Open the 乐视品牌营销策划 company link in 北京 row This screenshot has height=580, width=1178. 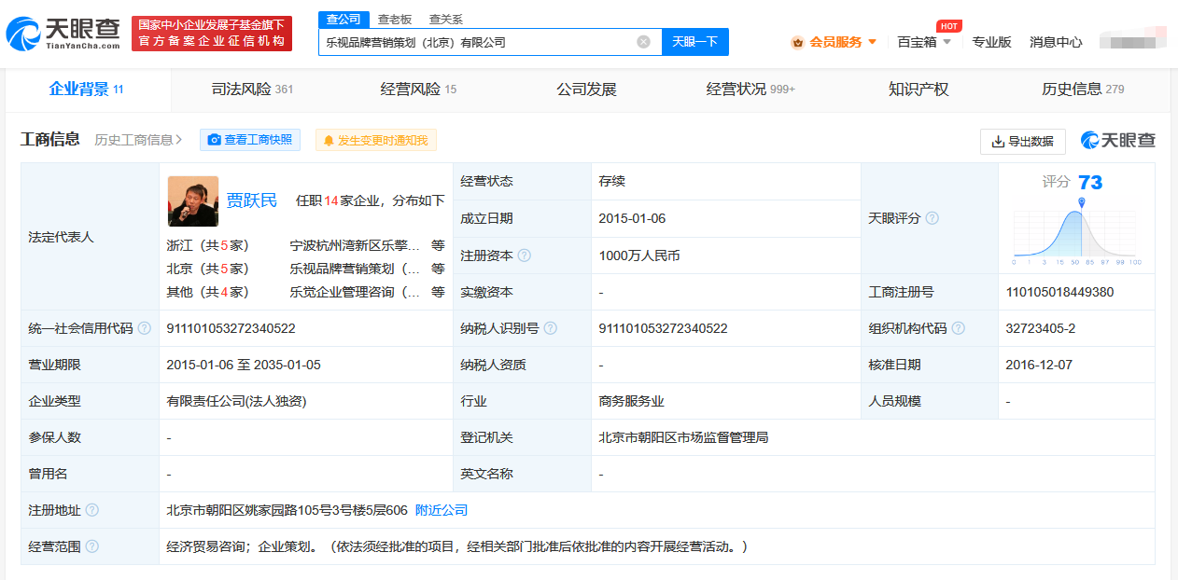pyautogui.click(x=355, y=269)
